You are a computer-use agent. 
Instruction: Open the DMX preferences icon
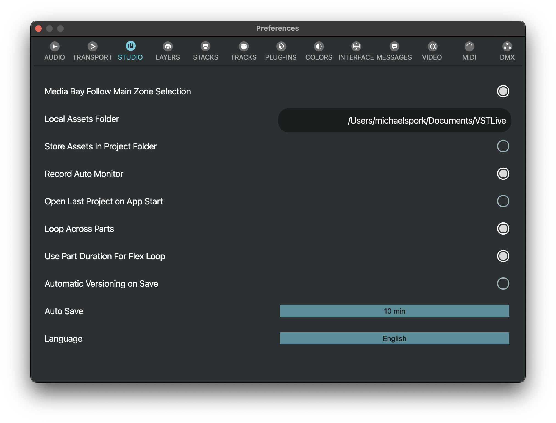[x=507, y=46]
